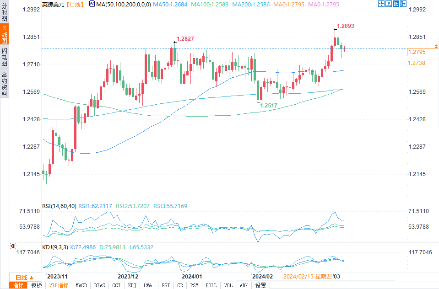Image resolution: width=439 pixels, height=289 pixels.
Task: Open the VIP指标 tab
Action: tap(59, 285)
